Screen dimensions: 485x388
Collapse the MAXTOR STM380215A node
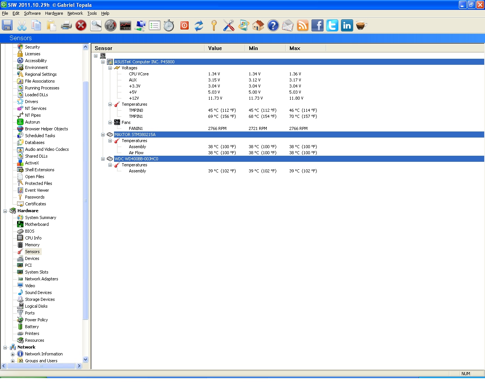tap(103, 135)
